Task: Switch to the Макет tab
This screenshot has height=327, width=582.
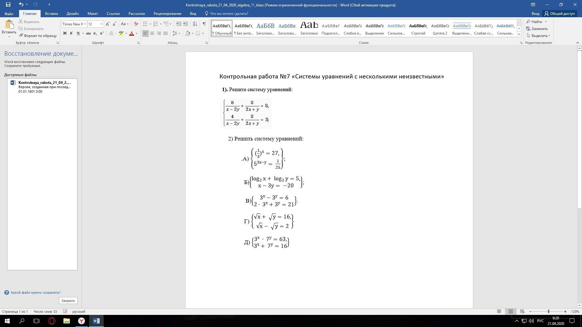Action: click(93, 14)
